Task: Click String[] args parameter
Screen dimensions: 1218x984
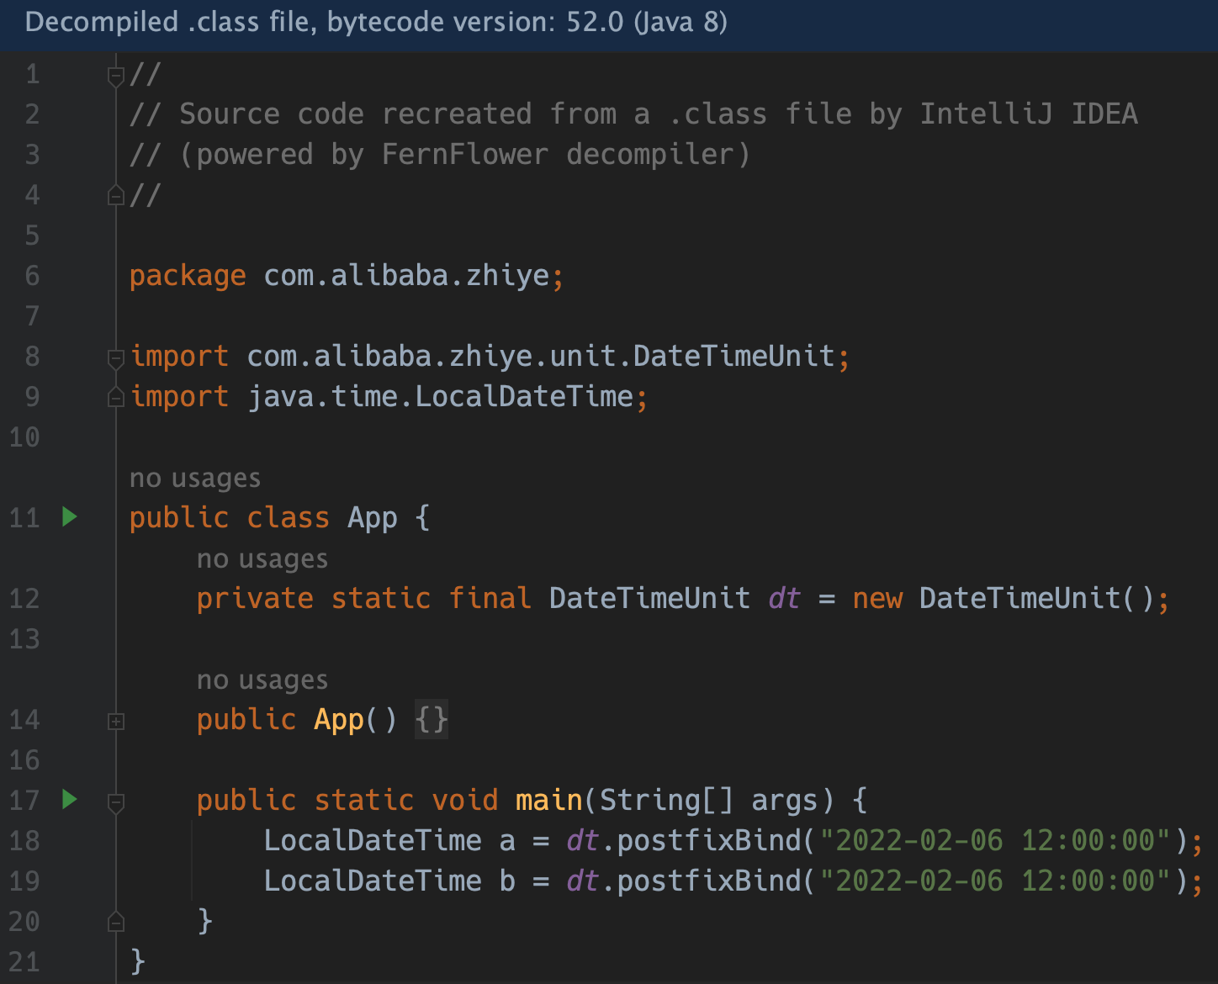Action: [x=708, y=801]
